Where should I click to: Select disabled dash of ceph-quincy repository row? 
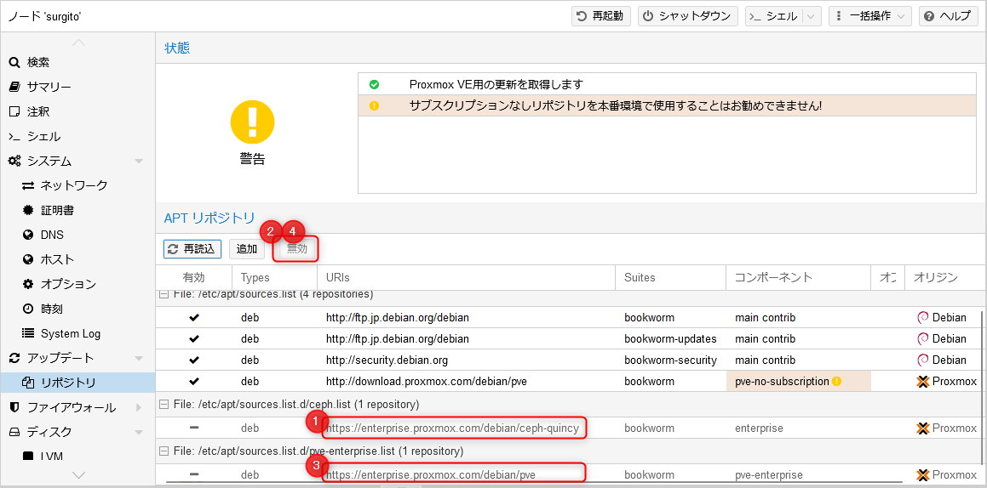tap(194, 428)
